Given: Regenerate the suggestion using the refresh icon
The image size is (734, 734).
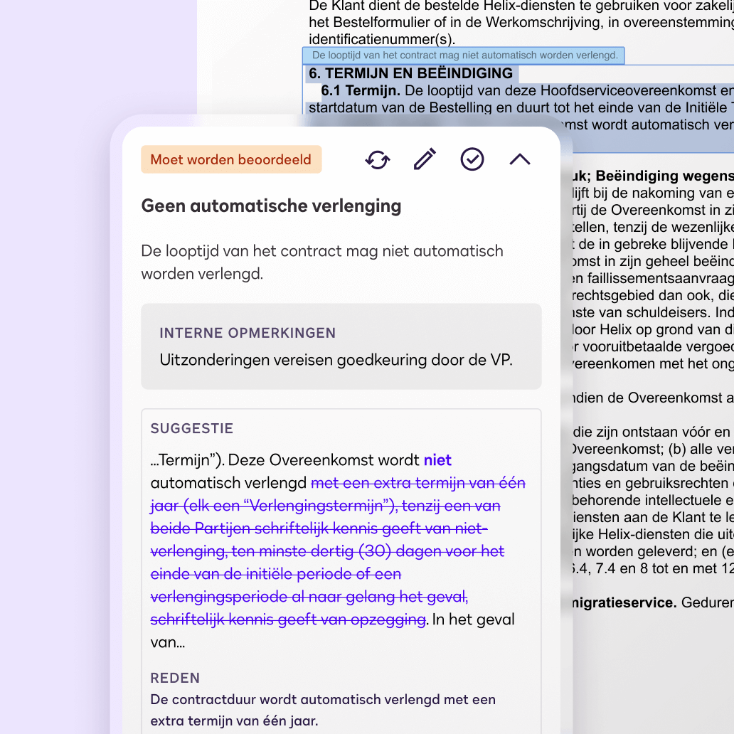Looking at the screenshot, I should point(378,159).
